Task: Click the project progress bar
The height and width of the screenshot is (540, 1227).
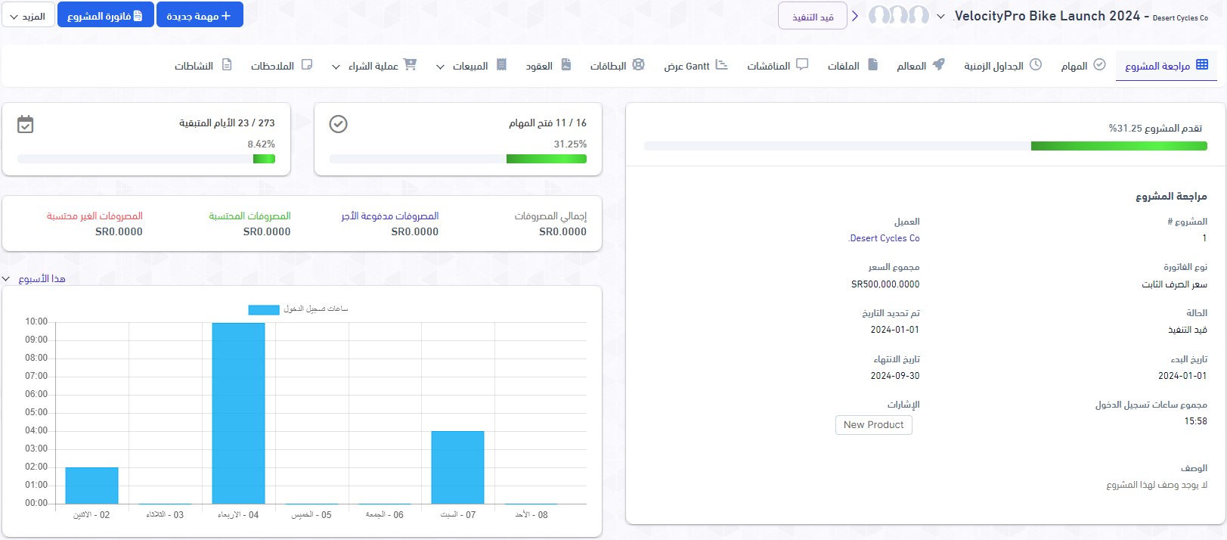Action: point(925,146)
